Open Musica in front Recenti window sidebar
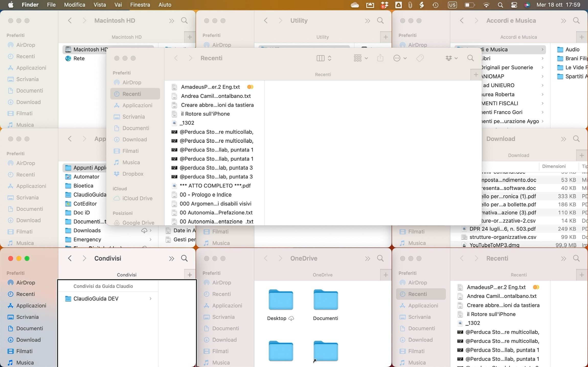588x367 pixels. click(x=131, y=162)
